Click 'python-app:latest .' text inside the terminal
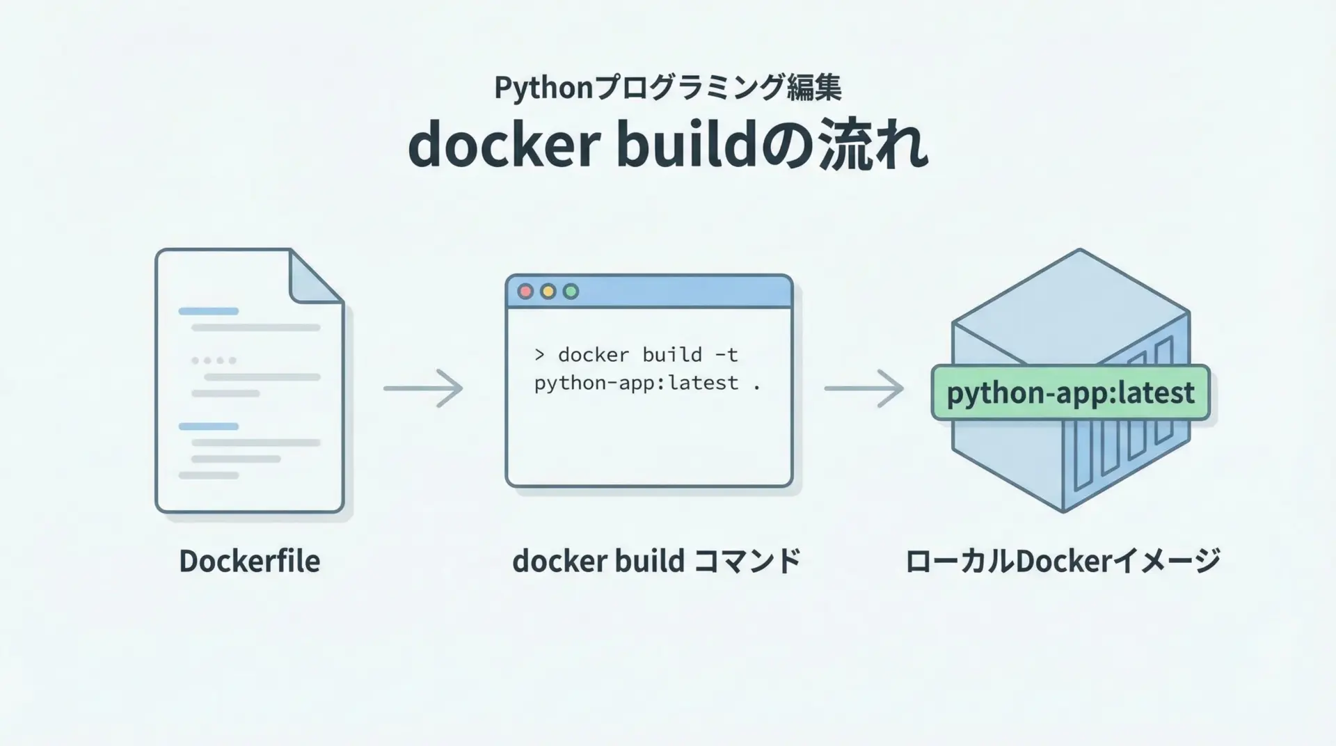This screenshot has height=746, width=1336. click(x=647, y=383)
